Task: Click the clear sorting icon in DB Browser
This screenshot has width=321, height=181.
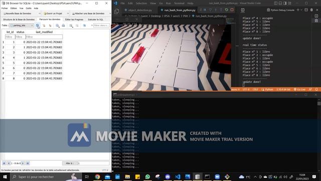Action: tap(50, 26)
